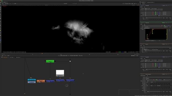
Task: Open the metadata from dropdown in the top Merge panel
Action: point(156,10)
